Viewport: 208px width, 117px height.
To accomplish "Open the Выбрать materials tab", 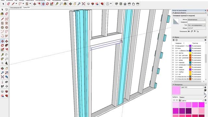I will [175, 97].
